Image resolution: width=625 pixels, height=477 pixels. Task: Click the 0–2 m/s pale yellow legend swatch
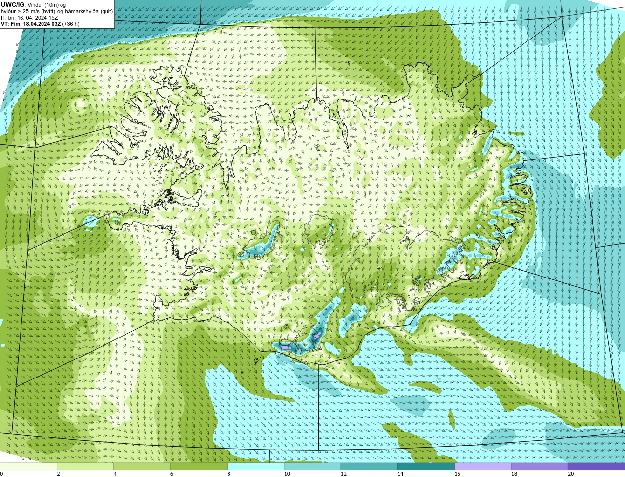[28, 466]
